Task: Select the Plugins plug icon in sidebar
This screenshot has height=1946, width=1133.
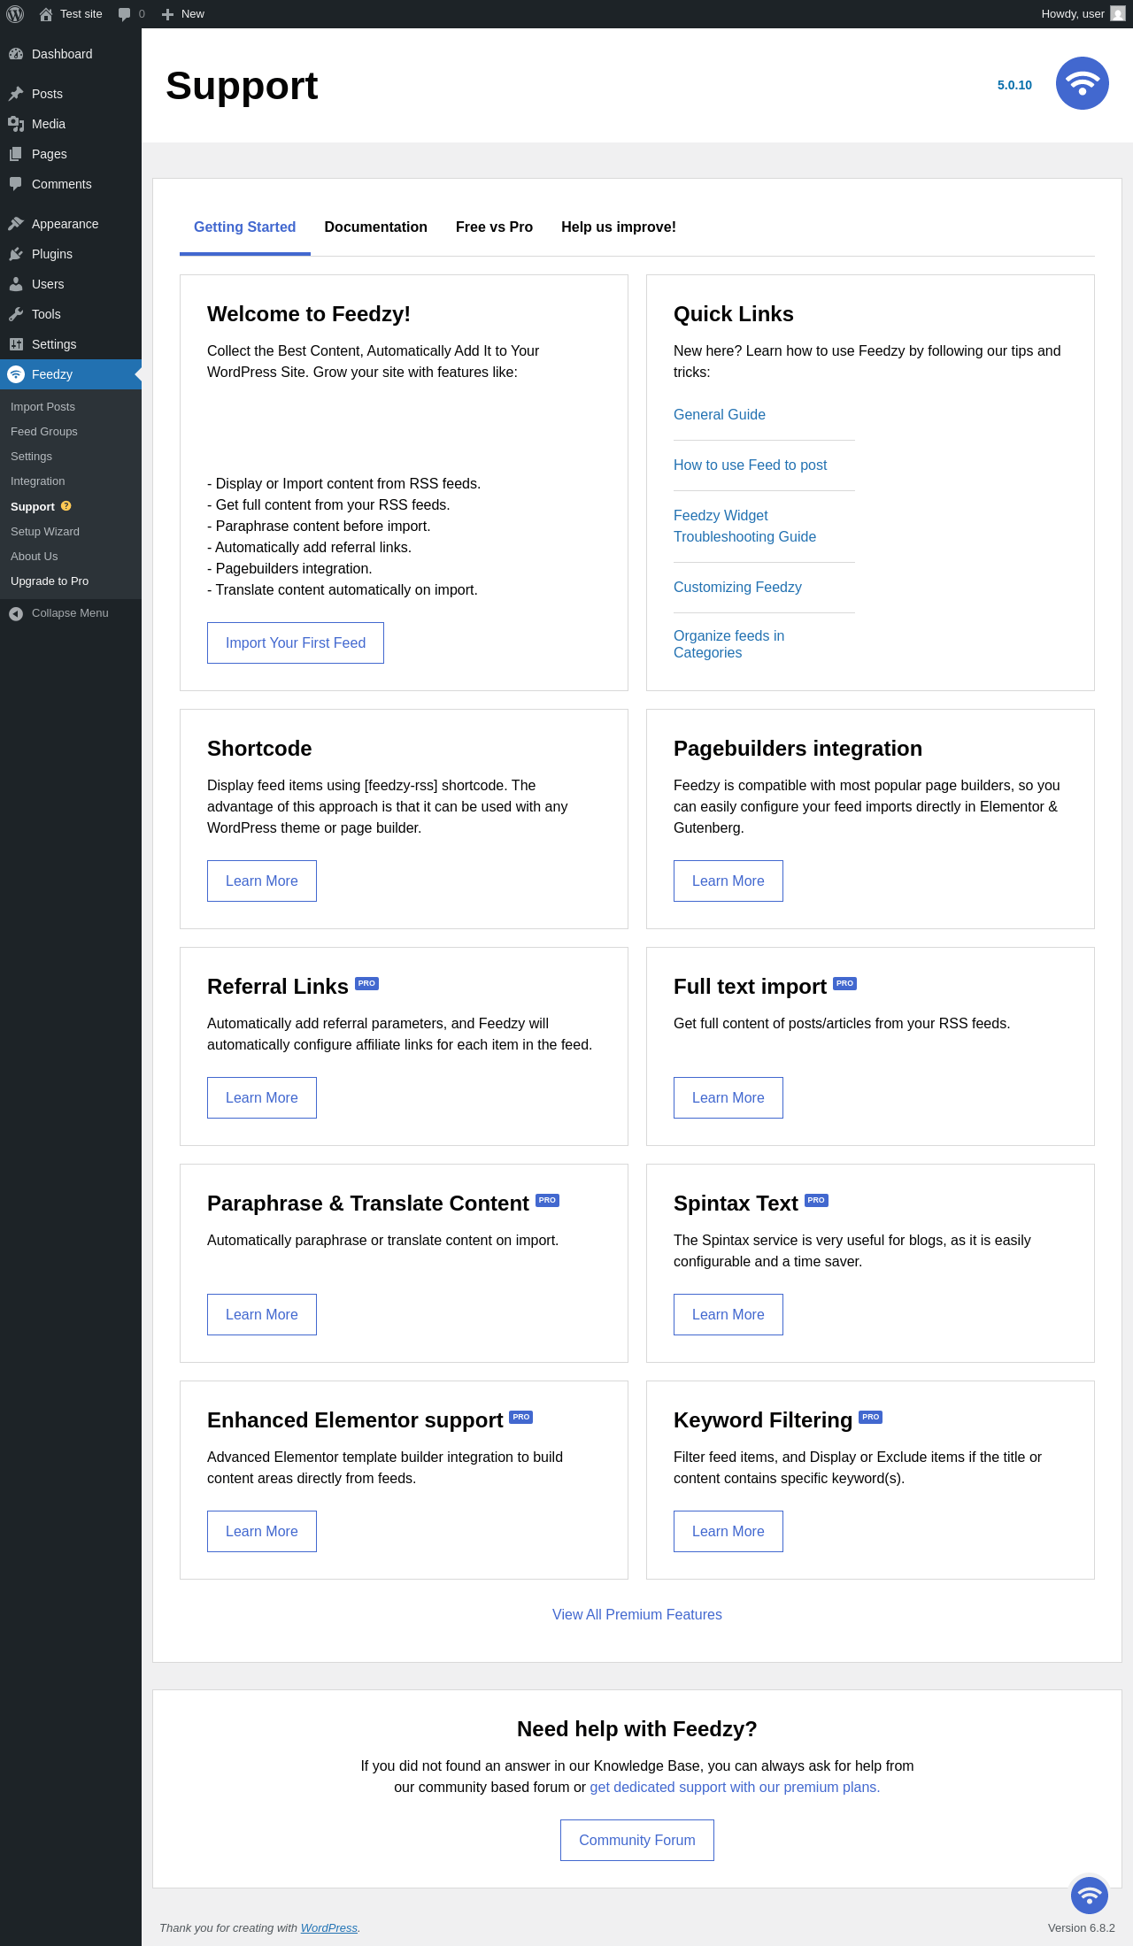Action: [16, 254]
